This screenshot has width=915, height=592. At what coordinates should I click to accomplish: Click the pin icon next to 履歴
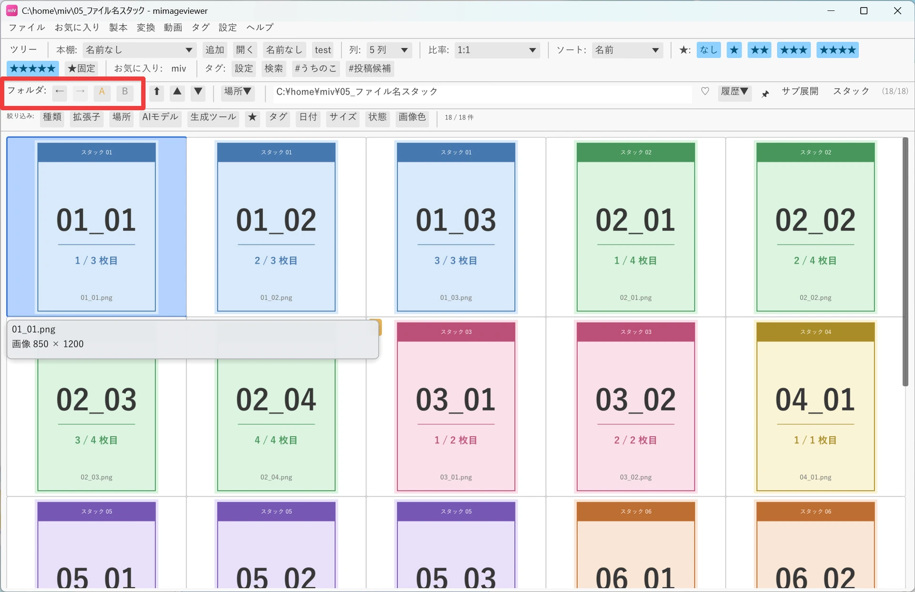click(765, 93)
